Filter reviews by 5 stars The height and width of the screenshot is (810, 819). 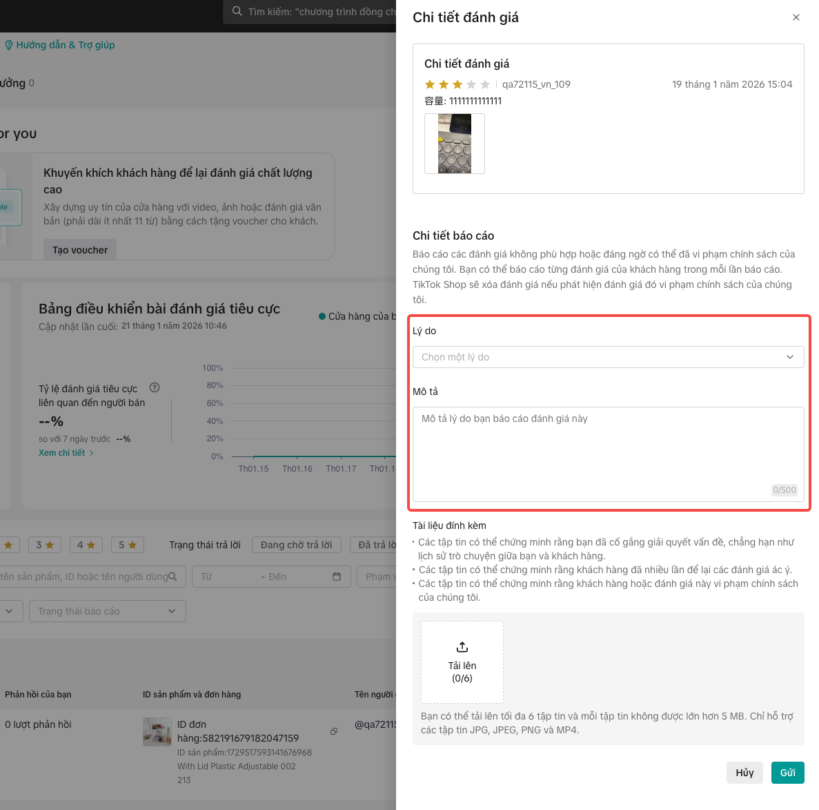128,545
